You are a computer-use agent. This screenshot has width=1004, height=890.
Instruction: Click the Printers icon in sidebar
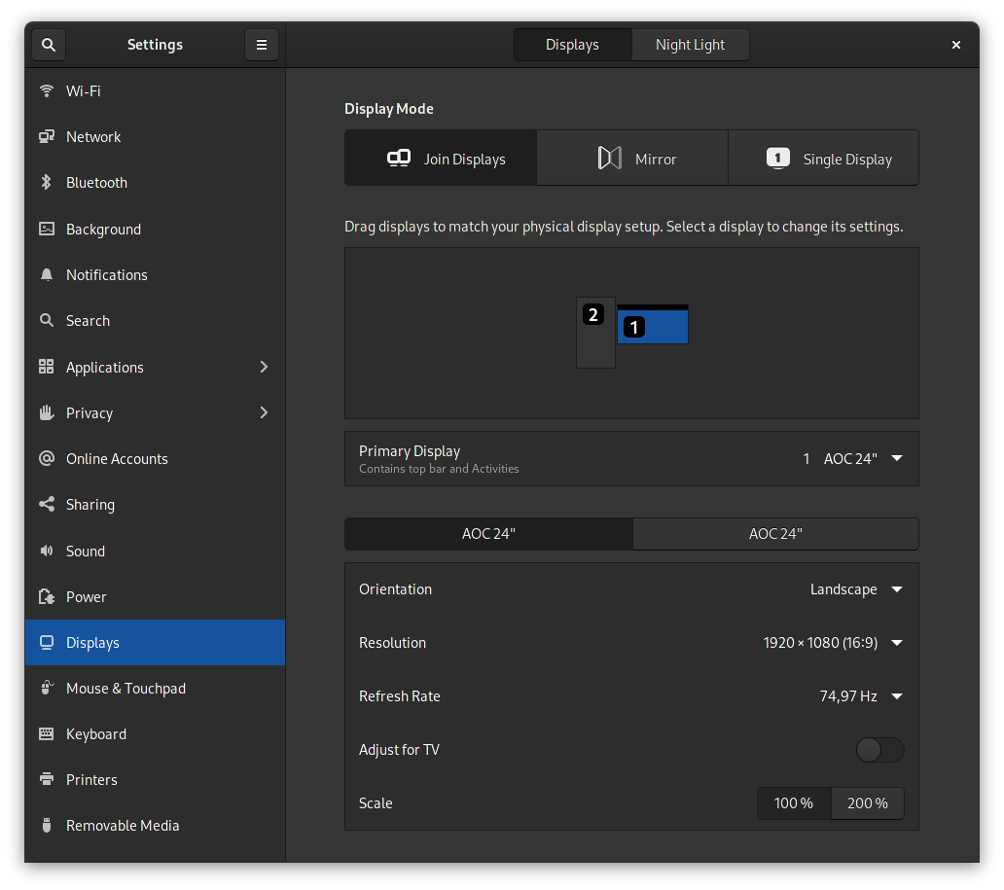click(46, 779)
